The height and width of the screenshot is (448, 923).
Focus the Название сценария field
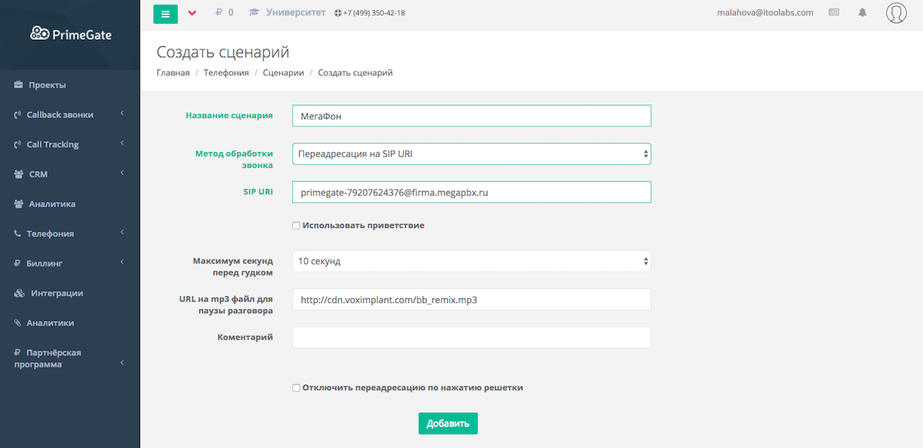coord(472,116)
